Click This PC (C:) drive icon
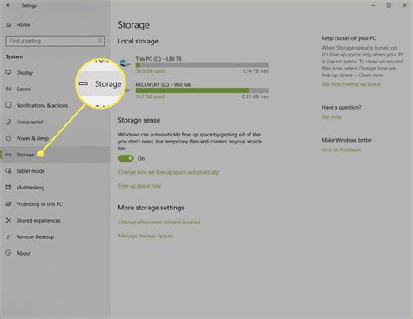This screenshot has height=319, width=413. point(125,63)
